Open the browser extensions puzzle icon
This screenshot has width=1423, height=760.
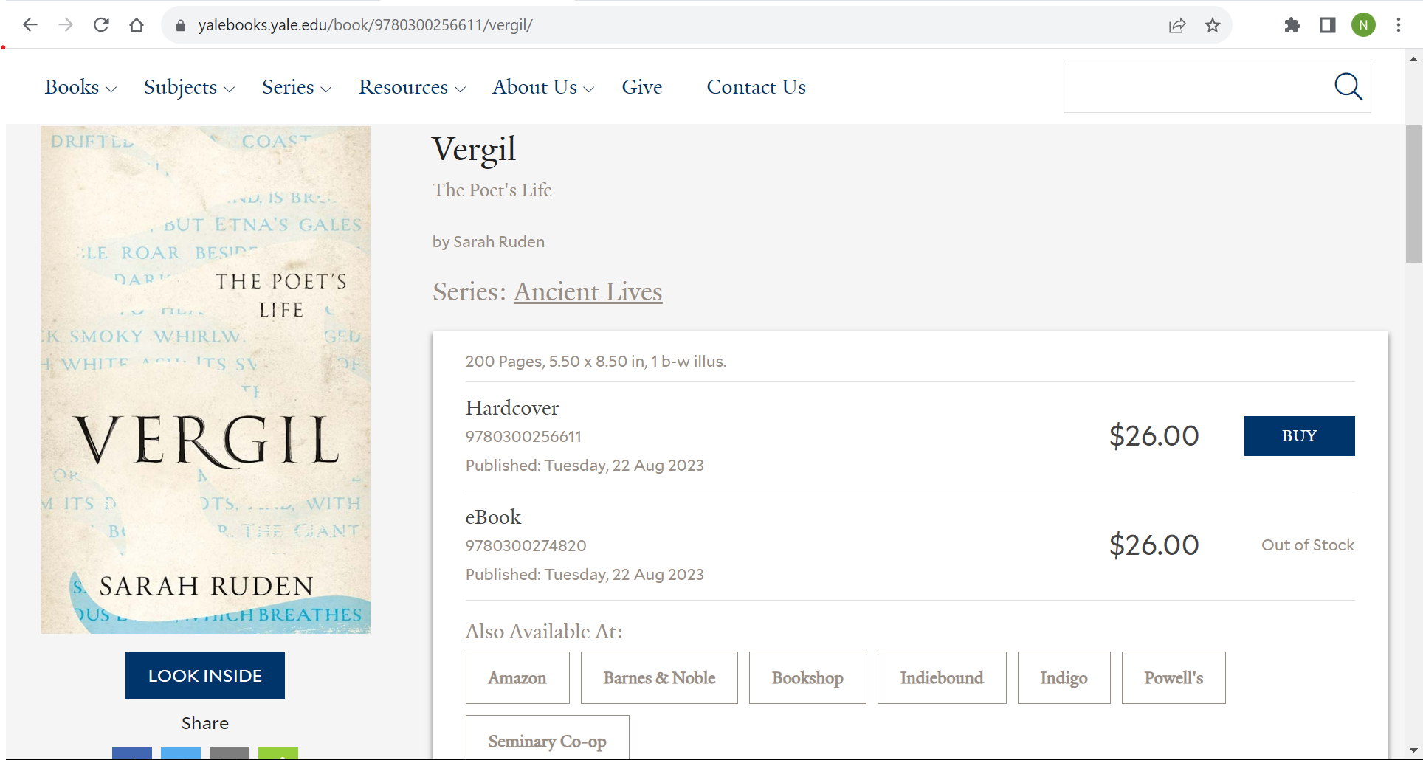click(x=1292, y=25)
